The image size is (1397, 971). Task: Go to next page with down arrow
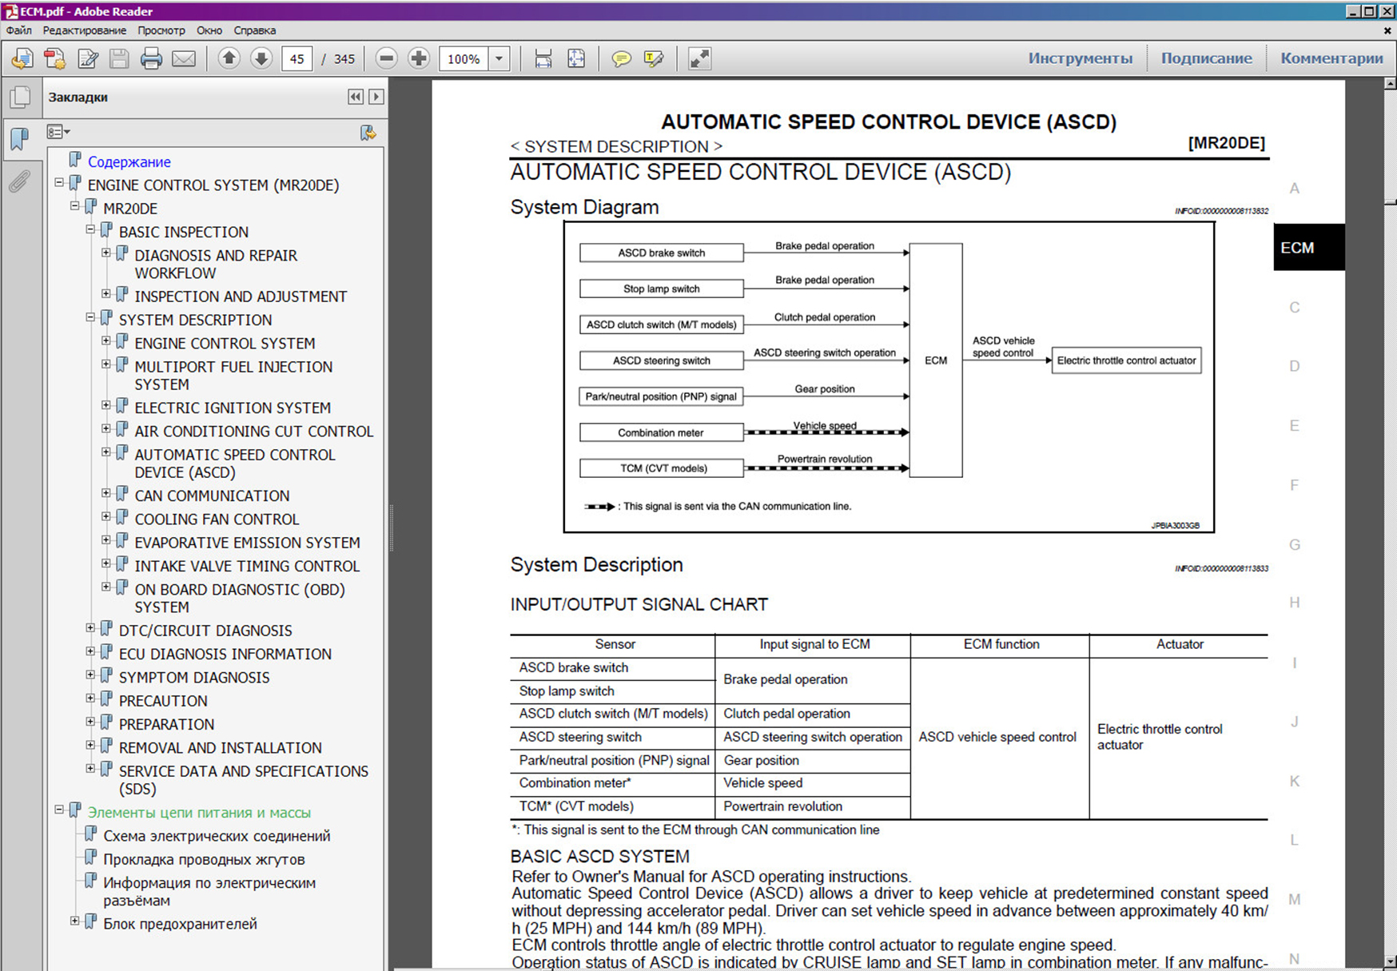coord(261,58)
